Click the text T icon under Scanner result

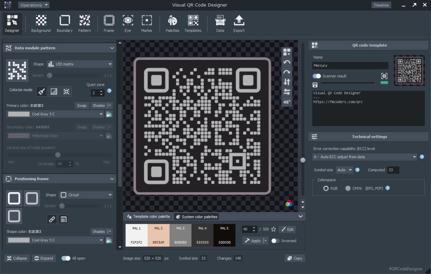(315, 85)
